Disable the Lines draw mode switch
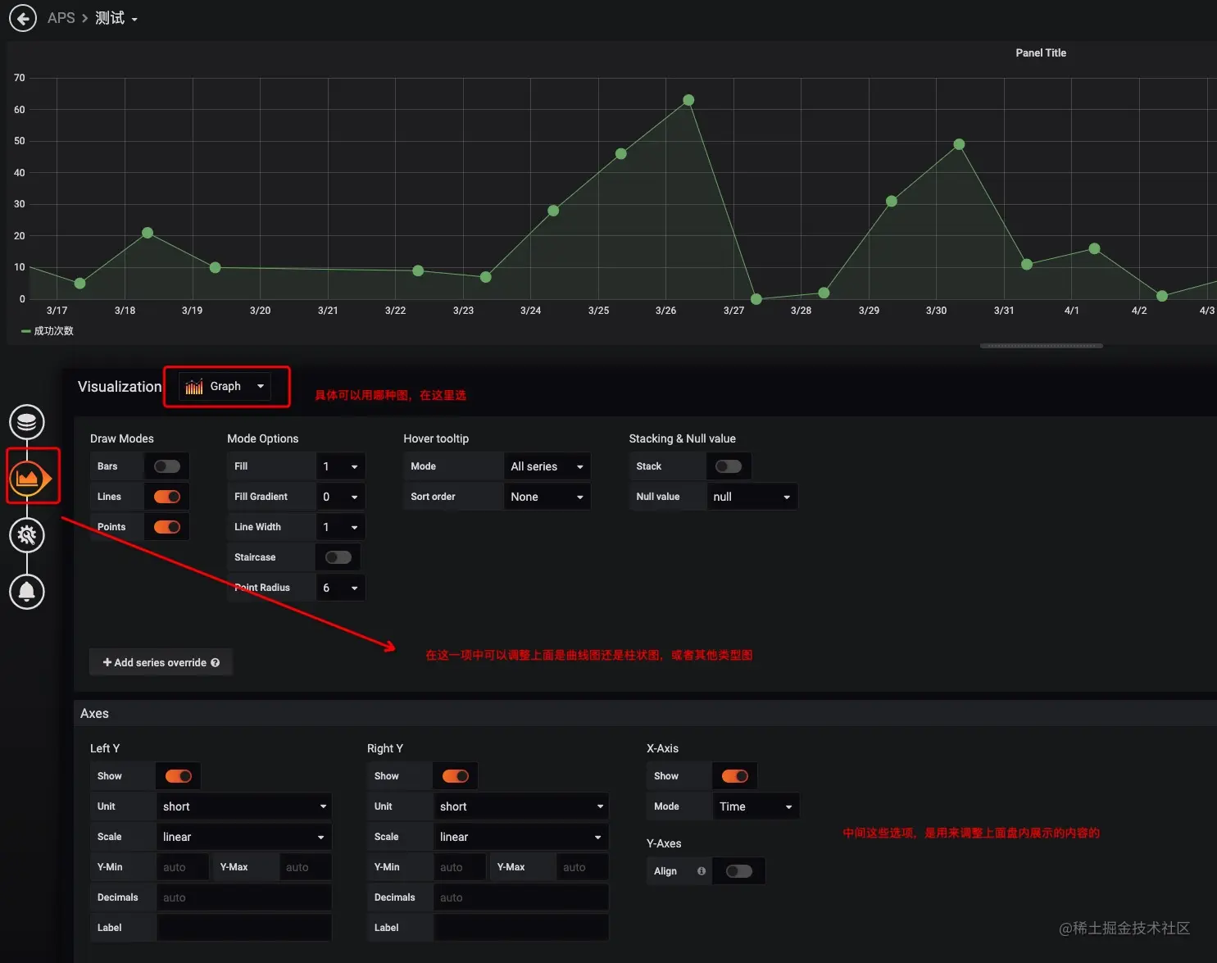 (x=167, y=497)
